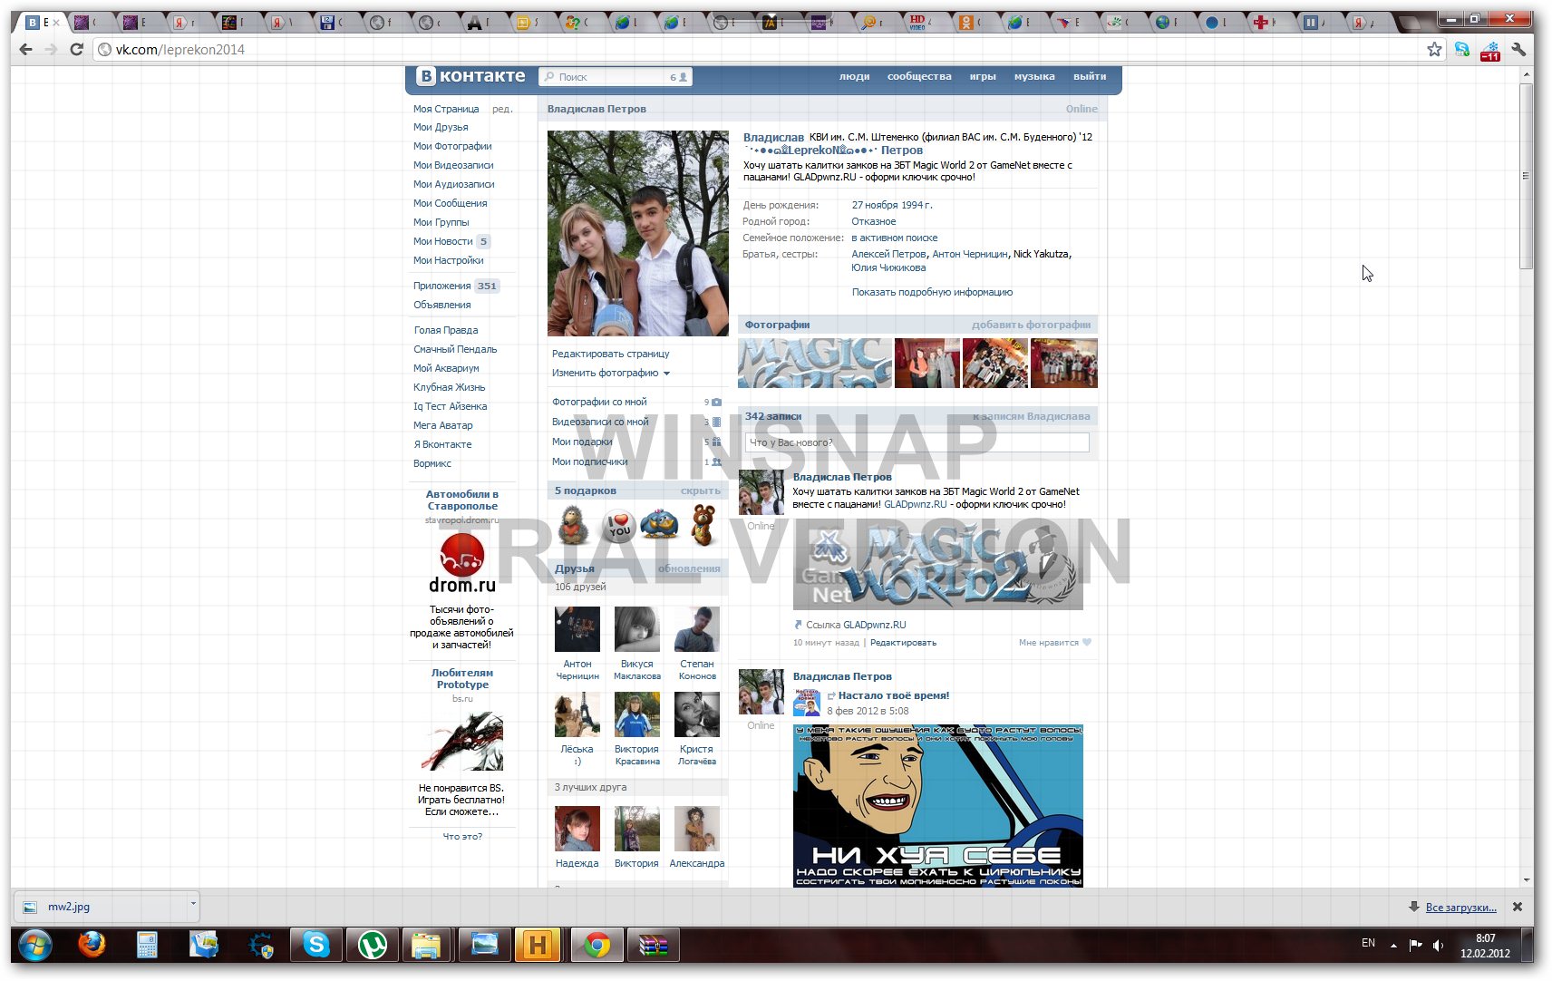Open the dropdown arrow for mw2.jpg download

tap(192, 904)
